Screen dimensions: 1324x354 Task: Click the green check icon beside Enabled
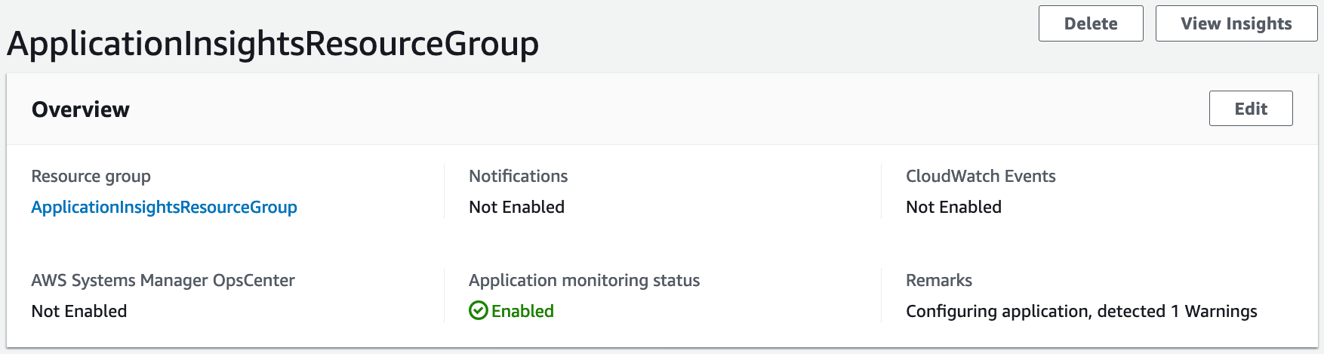[479, 311]
